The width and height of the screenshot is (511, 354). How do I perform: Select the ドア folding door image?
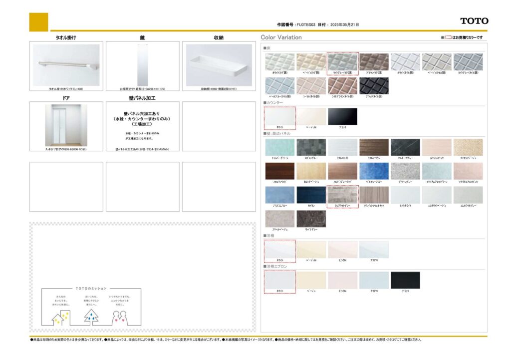[x=66, y=125]
